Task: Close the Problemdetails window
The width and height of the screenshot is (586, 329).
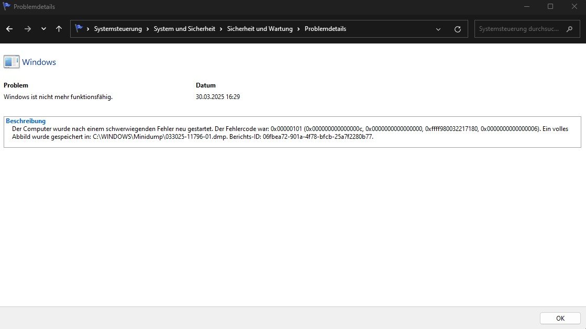Action: 574,6
